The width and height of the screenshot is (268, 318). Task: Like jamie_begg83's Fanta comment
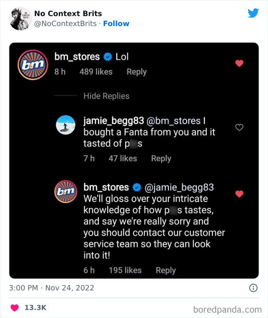pos(239,127)
